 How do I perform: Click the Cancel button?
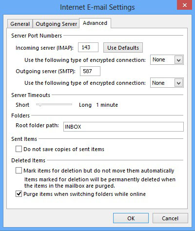(x=170, y=218)
